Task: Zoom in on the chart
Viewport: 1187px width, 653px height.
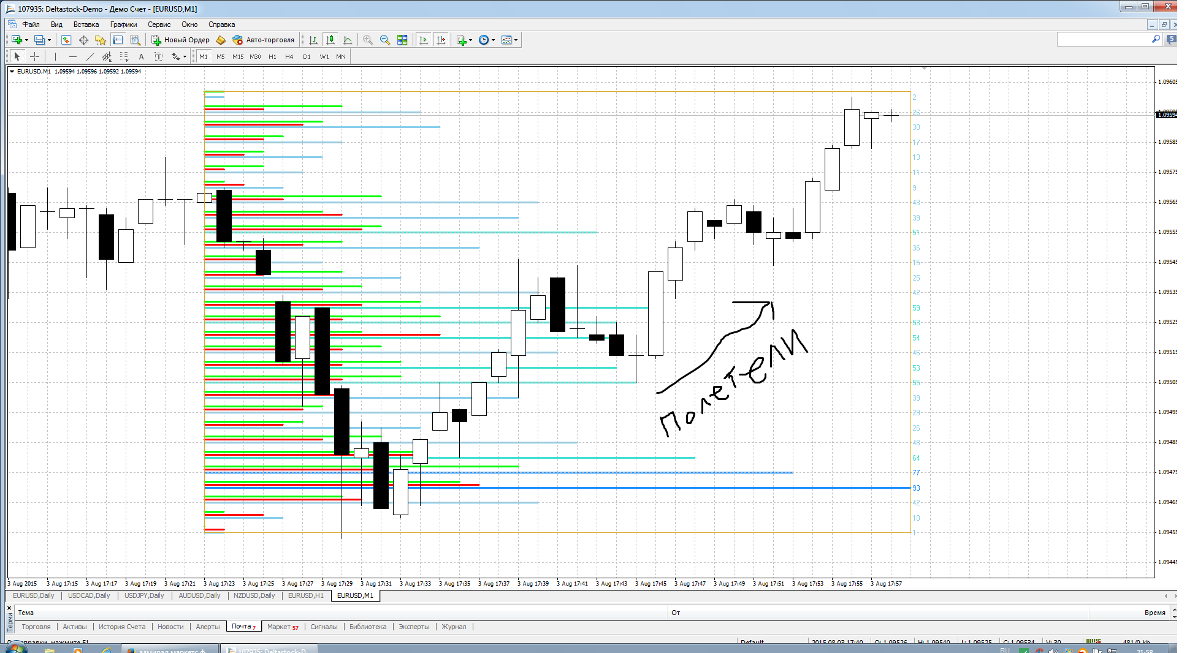Action: click(x=368, y=40)
